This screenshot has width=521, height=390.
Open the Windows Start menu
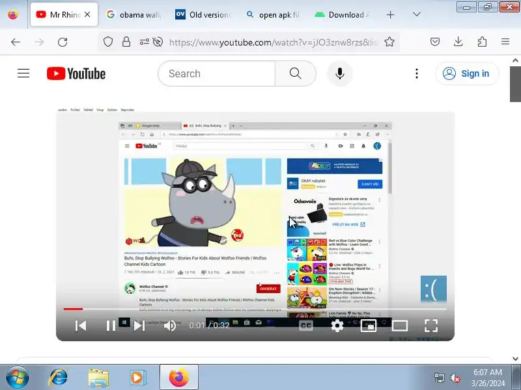(x=18, y=377)
